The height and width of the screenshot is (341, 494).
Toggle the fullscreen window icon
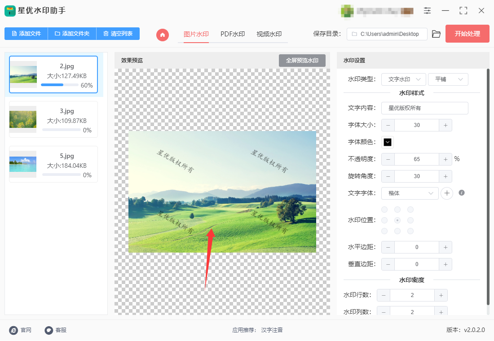[463, 11]
